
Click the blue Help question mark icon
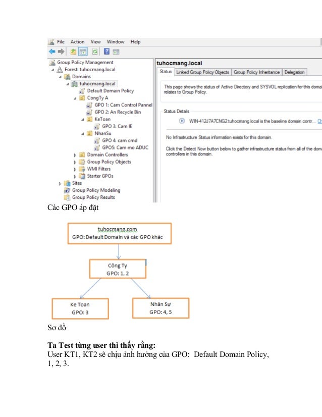[106, 51]
